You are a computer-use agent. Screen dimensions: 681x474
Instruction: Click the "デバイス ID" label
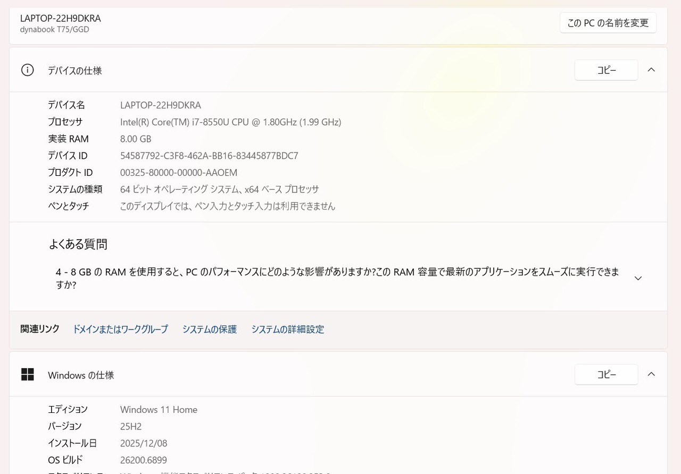[x=68, y=156]
